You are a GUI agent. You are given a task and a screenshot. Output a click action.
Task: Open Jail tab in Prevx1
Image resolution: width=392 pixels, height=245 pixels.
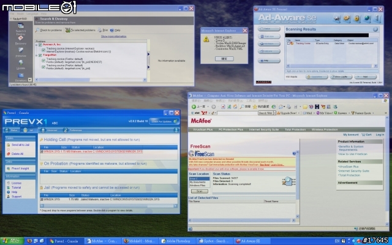click(x=29, y=130)
